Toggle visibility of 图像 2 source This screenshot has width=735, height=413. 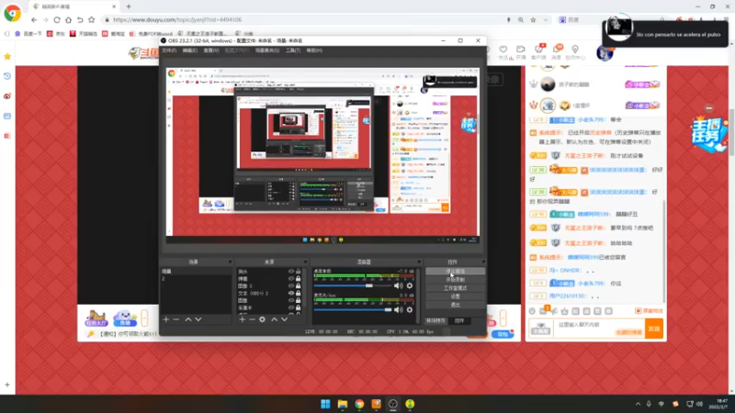(291, 285)
